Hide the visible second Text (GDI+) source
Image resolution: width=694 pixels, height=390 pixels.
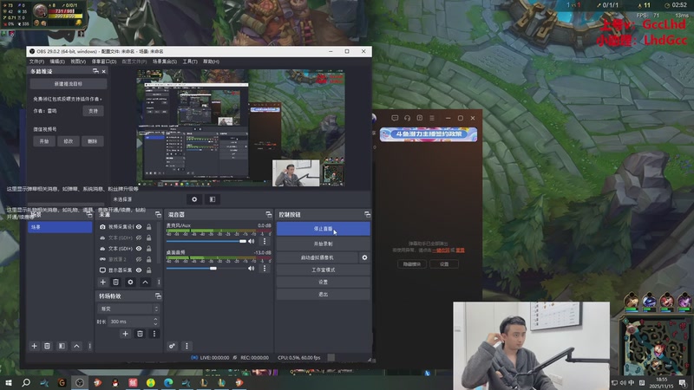tap(139, 249)
